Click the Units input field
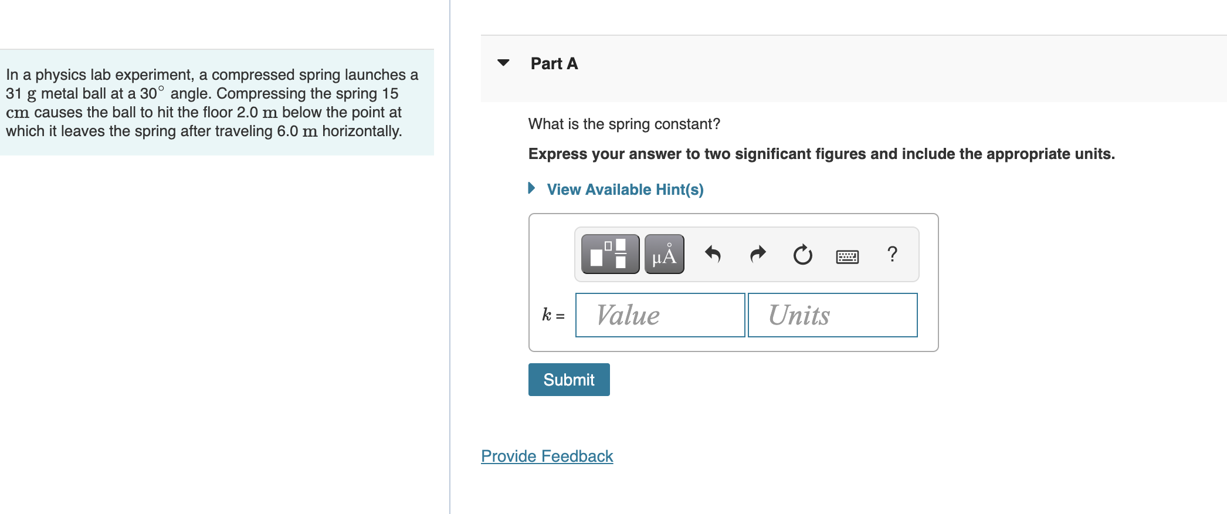This screenshot has height=514, width=1227. [x=832, y=315]
